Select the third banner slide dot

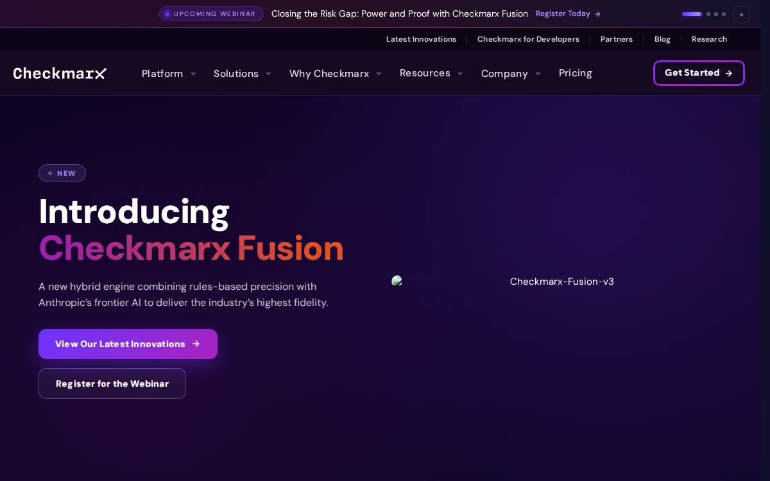pos(716,14)
